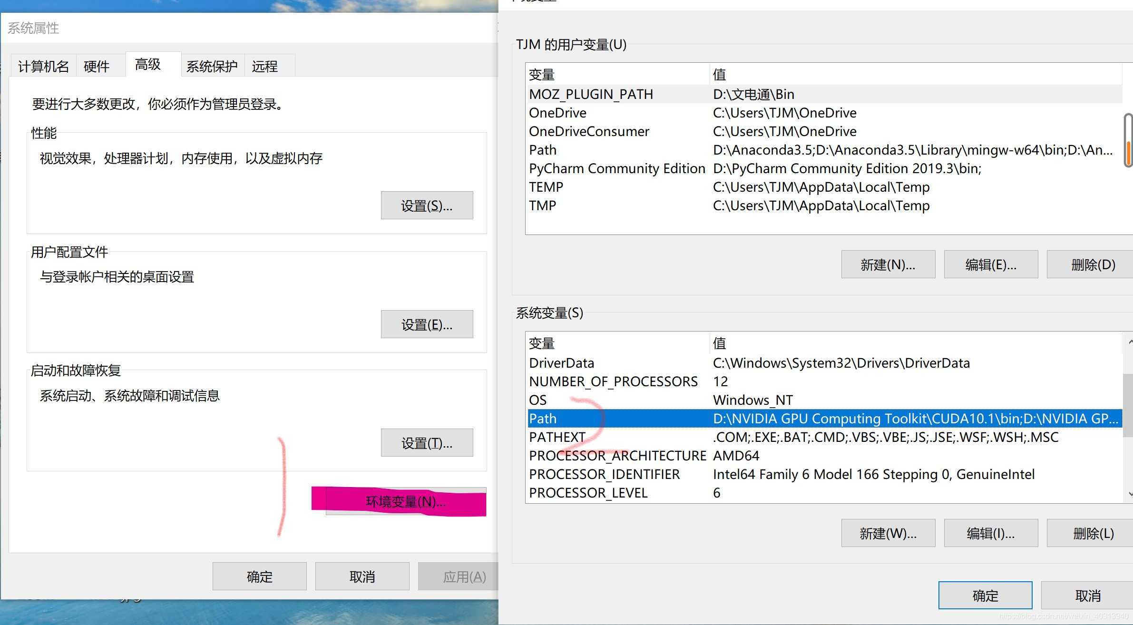Viewport: 1133px width, 625px height.
Task: Click 新建(N)... for user variables
Action: point(888,264)
